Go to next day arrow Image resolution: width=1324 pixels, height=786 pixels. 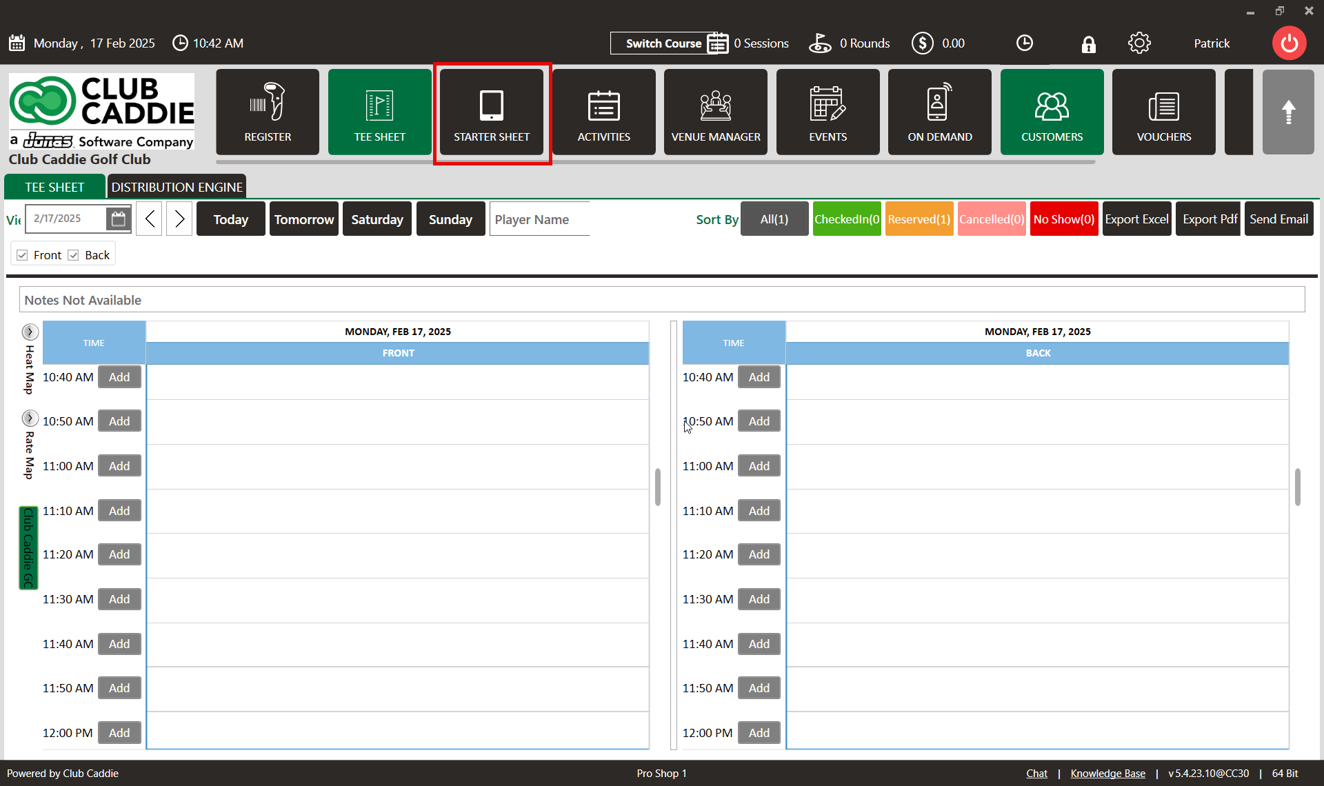pyautogui.click(x=179, y=219)
